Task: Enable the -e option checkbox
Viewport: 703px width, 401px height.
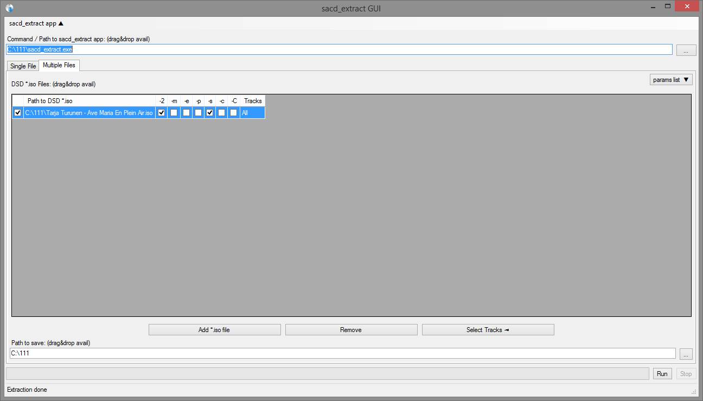Action: click(186, 113)
